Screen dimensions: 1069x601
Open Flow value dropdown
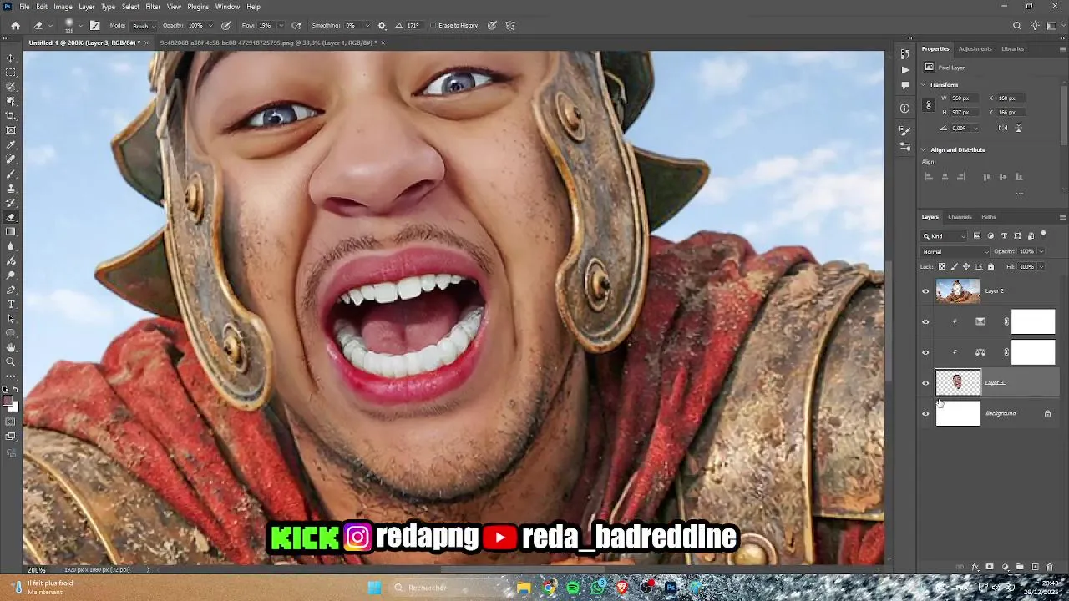280,26
